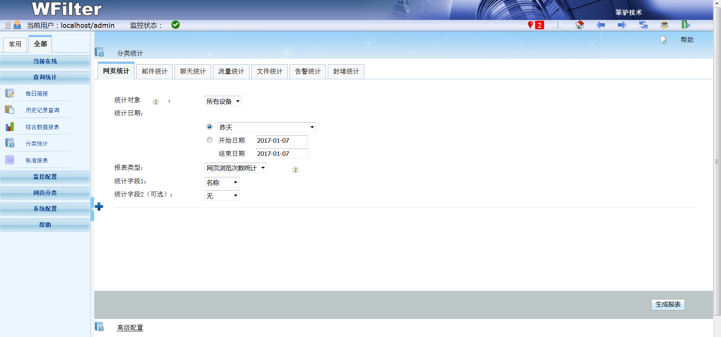Expand the 报表类型 dropdown
This screenshot has height=337, width=721.
(235, 168)
